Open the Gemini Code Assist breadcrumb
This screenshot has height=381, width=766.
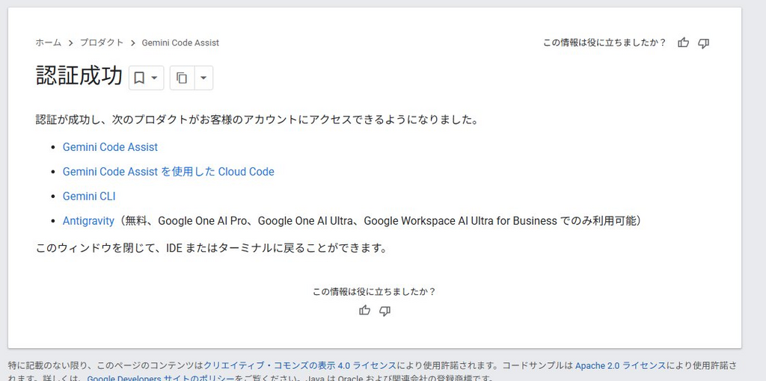click(180, 43)
